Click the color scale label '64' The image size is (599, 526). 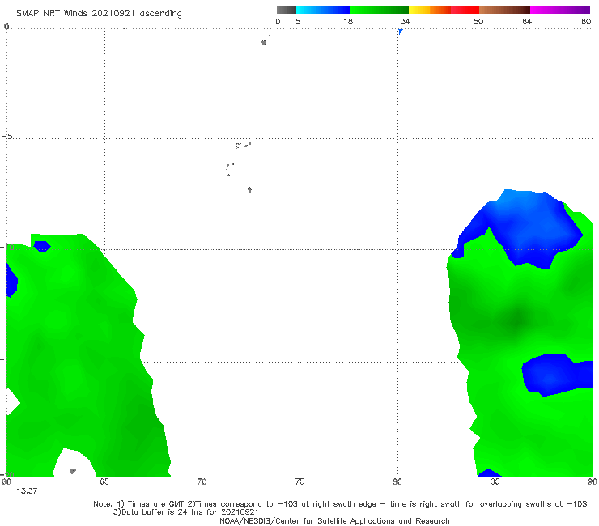point(527,21)
